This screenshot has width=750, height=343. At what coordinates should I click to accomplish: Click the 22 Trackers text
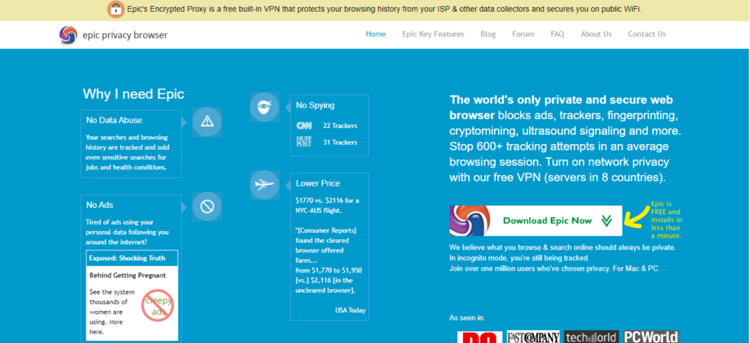pyautogui.click(x=340, y=126)
